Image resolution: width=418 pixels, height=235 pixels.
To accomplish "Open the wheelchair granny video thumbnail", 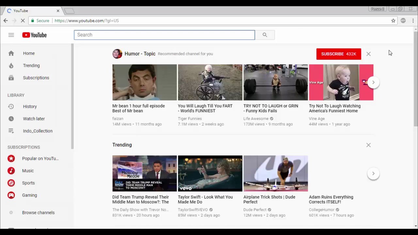I will 210,82.
